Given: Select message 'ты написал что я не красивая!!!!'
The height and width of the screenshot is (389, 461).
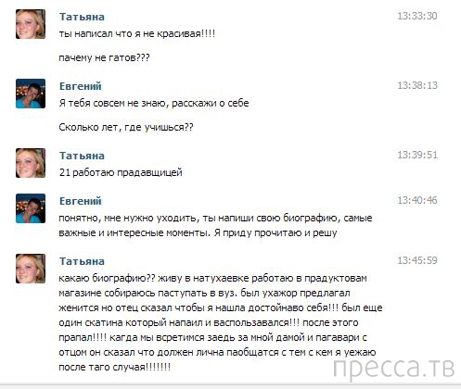Looking at the screenshot, I should click(137, 33).
